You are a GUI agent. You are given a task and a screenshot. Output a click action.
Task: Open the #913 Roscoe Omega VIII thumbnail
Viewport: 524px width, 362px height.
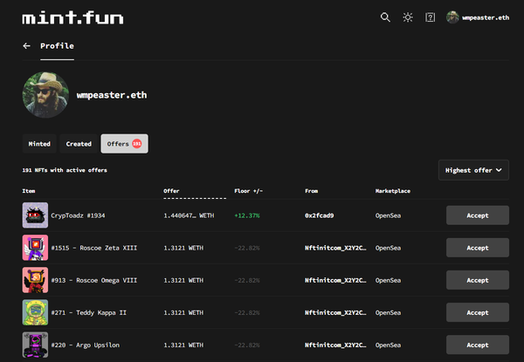(x=35, y=280)
